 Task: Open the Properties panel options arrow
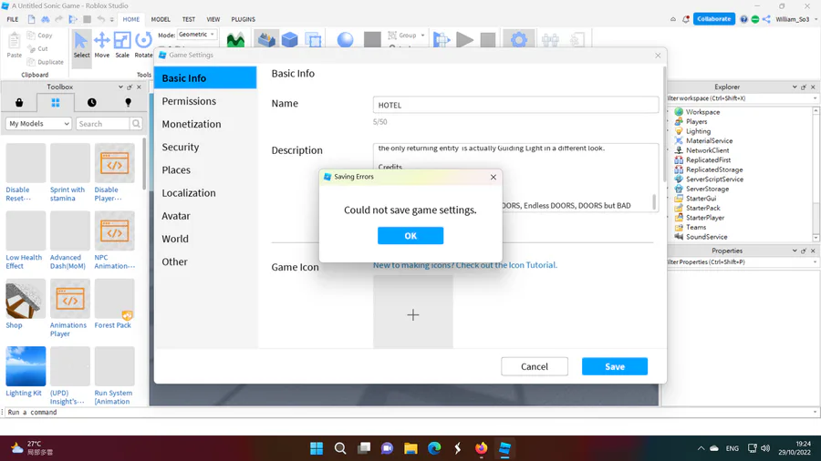(795, 251)
